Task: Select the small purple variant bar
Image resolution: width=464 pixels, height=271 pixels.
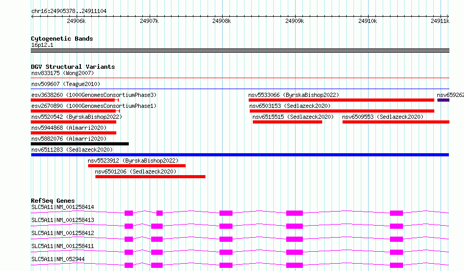Action: pyautogui.click(x=443, y=100)
